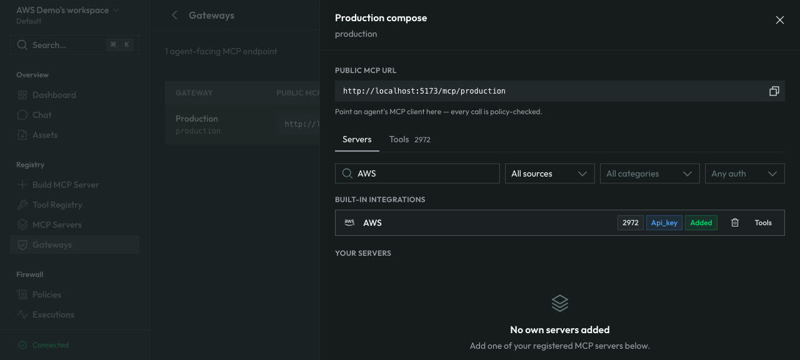Open the Any auth dropdown
The image size is (800, 360).
[x=744, y=173]
